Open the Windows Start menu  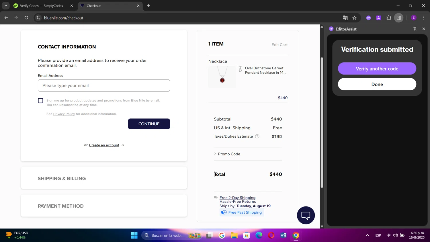134,235
